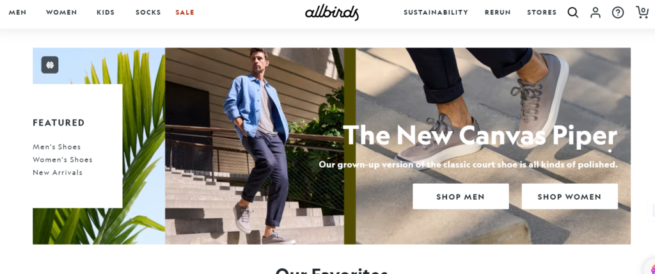
Task: Follow the Women's Shoes featured link
Action: 63,160
